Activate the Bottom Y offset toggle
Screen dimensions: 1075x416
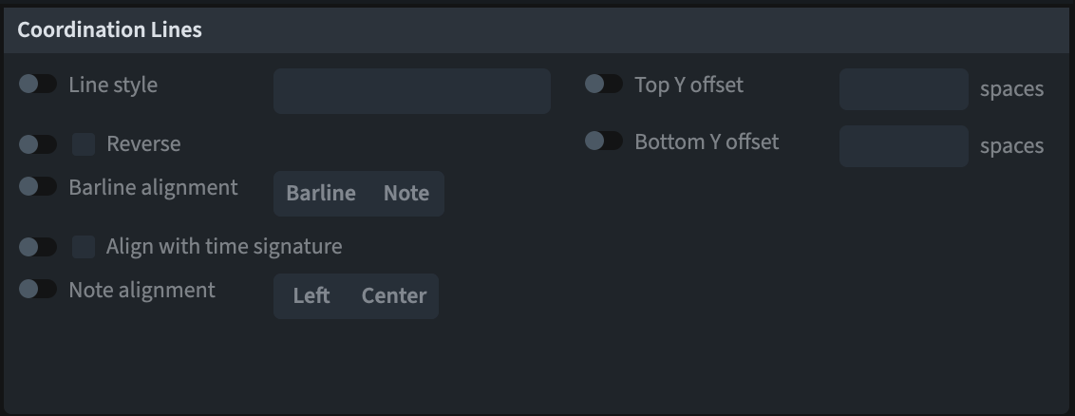click(x=604, y=142)
